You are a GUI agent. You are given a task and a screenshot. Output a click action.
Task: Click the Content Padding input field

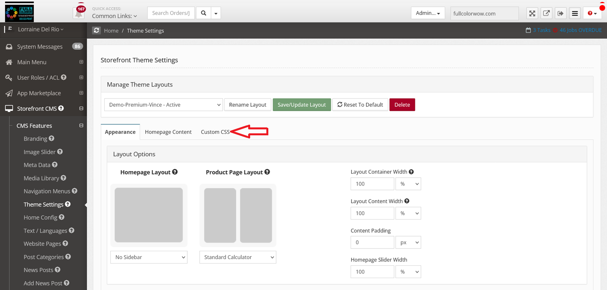click(x=372, y=243)
